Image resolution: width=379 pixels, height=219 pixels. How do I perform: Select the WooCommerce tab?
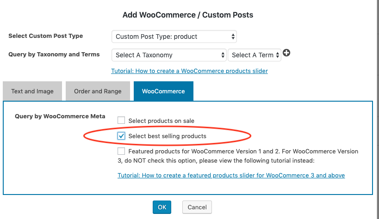tap(163, 91)
